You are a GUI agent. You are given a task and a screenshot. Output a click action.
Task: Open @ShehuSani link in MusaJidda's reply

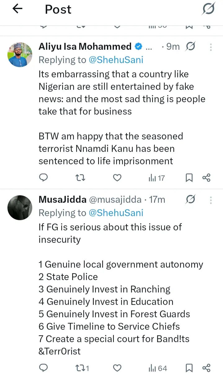(116, 213)
